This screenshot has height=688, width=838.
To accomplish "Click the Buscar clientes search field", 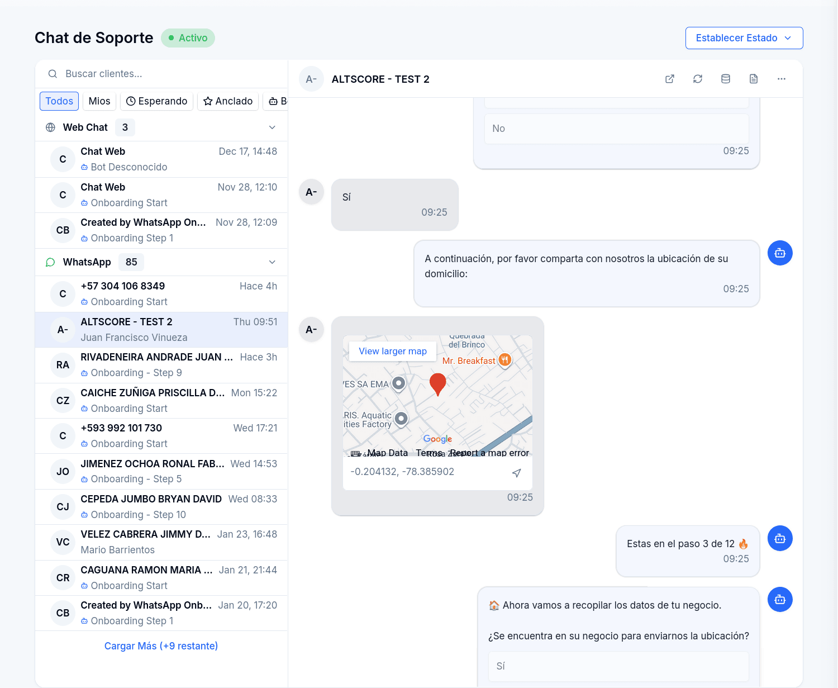I will pos(161,74).
